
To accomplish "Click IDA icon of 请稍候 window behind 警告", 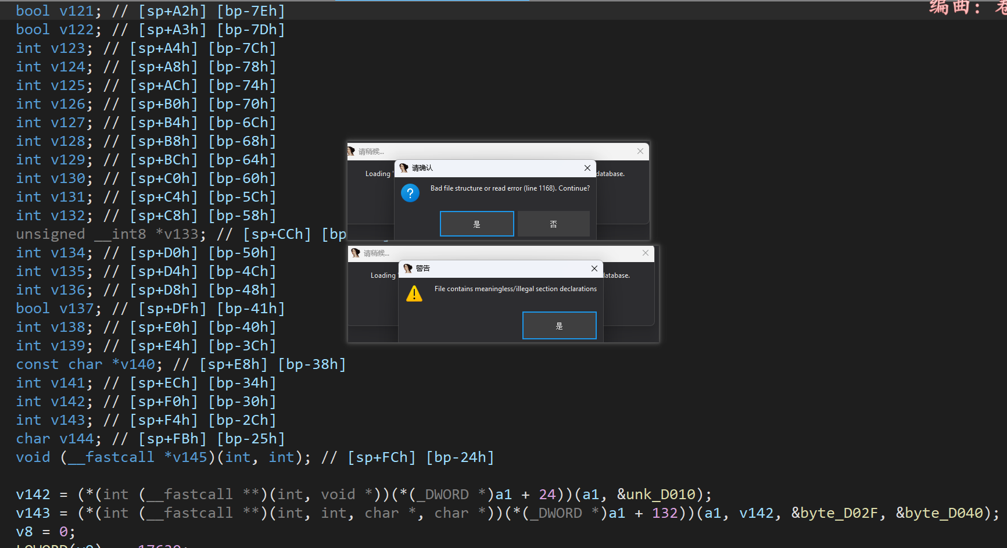I will (x=356, y=253).
